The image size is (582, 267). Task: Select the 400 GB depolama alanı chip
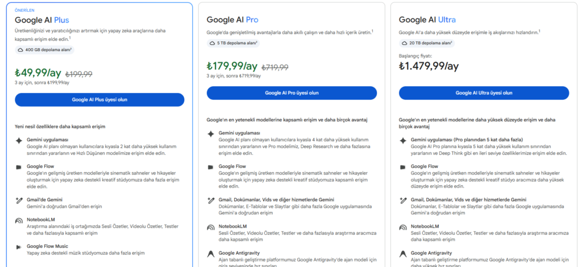(x=44, y=50)
